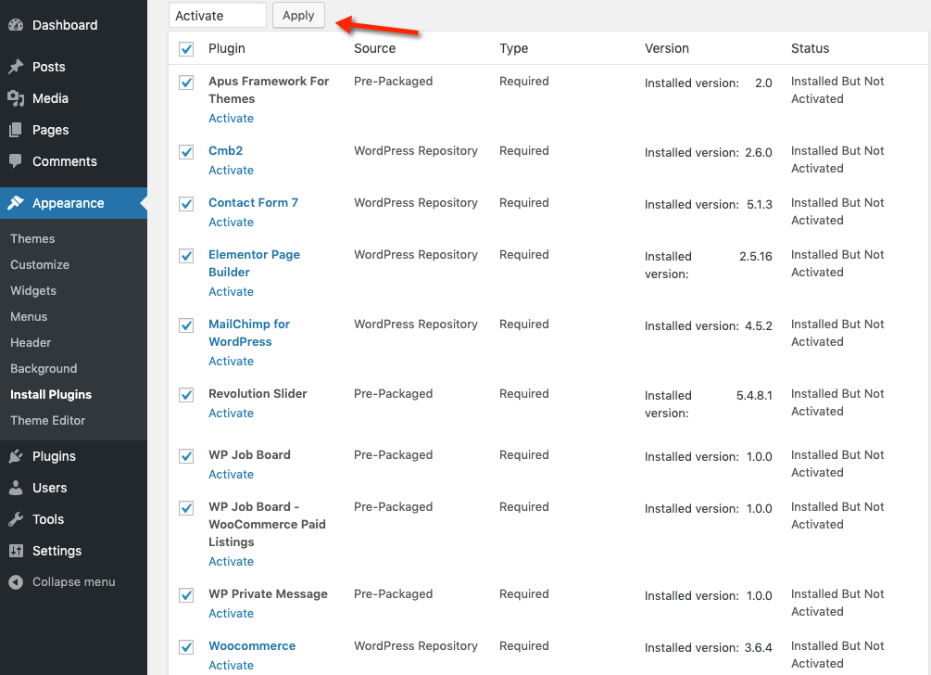The width and height of the screenshot is (931, 675).
Task: Click the Settings sliders icon
Action: pos(16,551)
